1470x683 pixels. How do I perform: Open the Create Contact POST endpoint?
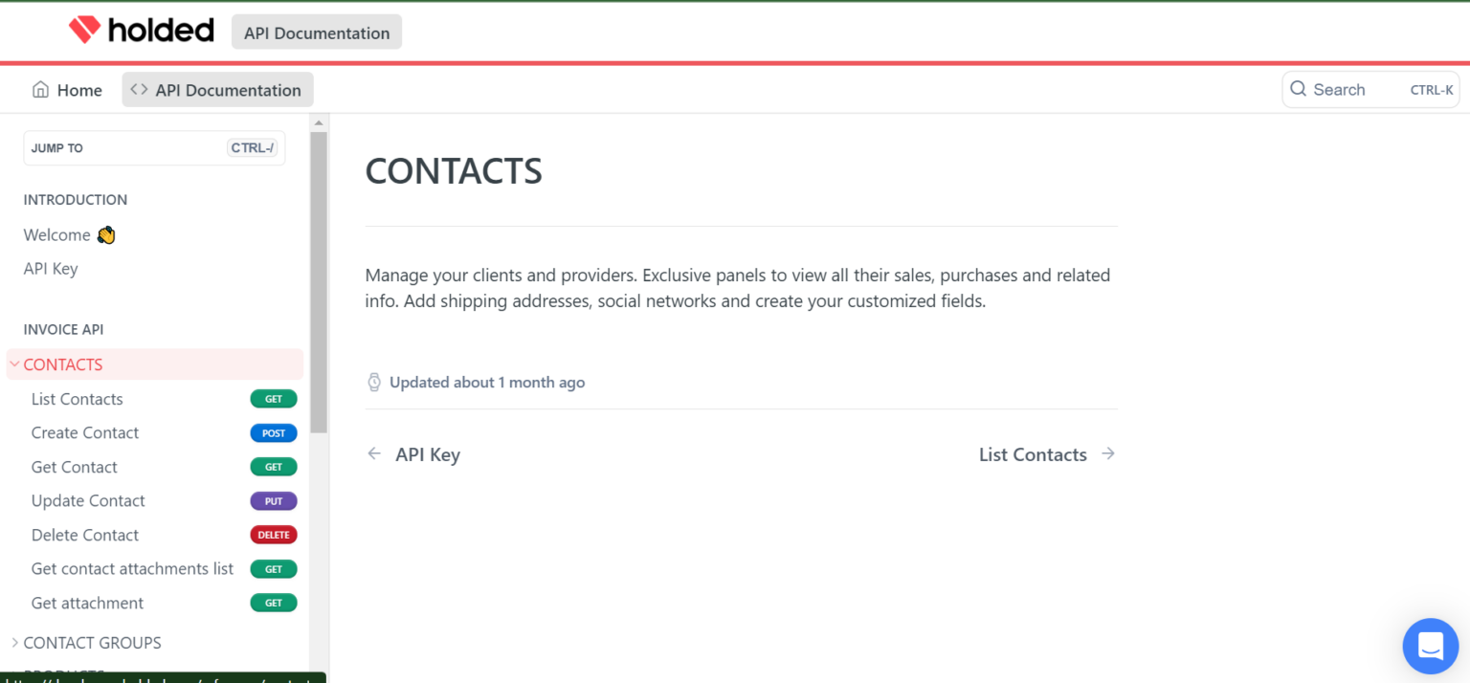(x=85, y=433)
